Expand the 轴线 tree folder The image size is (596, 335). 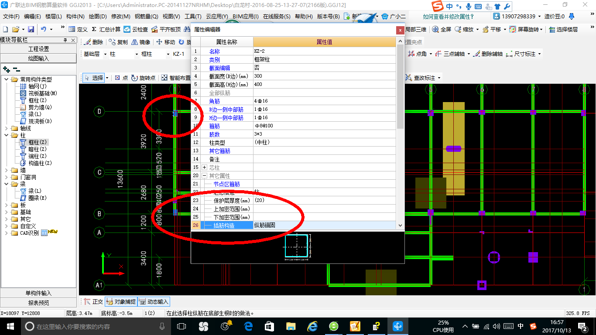click(7, 128)
